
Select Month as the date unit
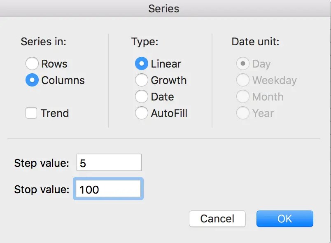(243, 97)
